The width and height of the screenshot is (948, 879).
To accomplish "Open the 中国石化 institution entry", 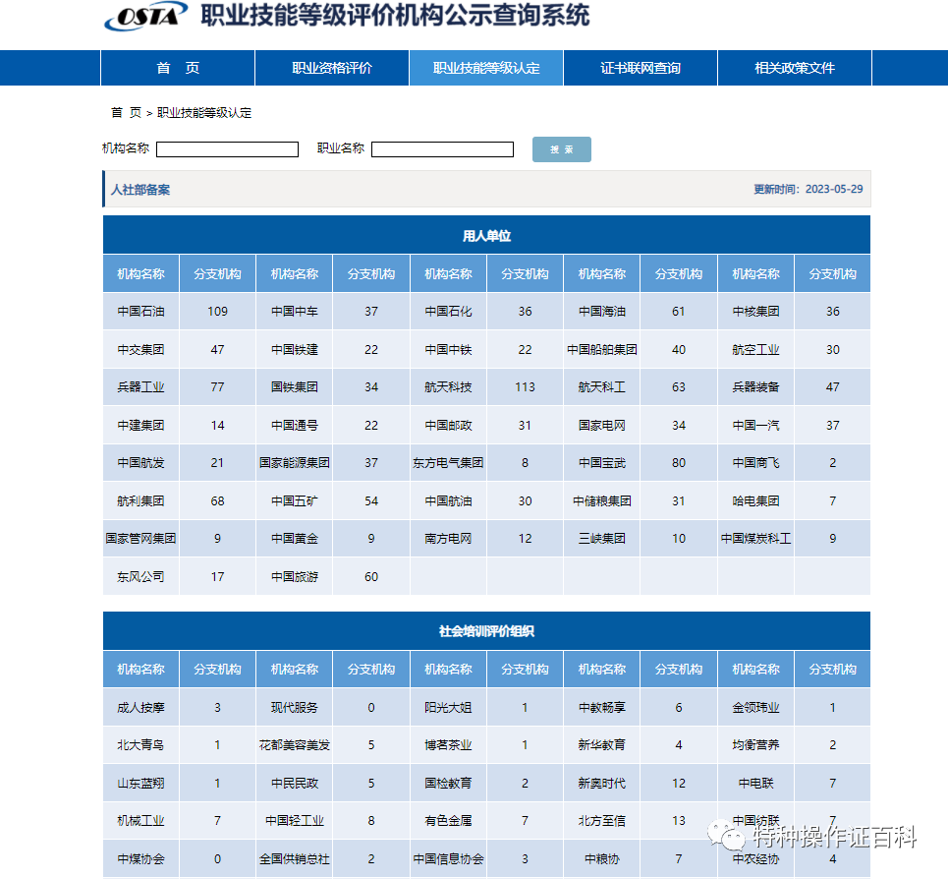I will click(x=448, y=312).
